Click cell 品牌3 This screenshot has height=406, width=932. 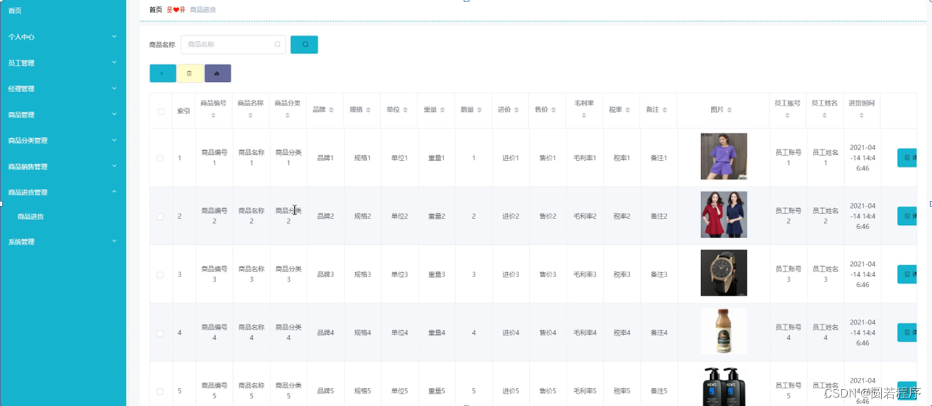pos(325,274)
